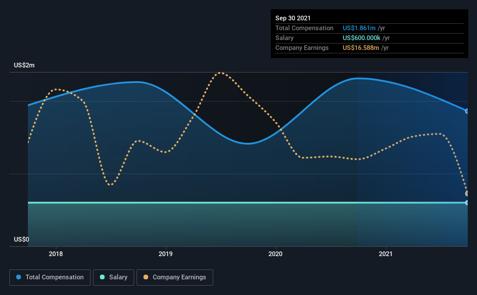The width and height of the screenshot is (477, 295).
Task: Click the Total Compensation tooltip row label
Action: (x=304, y=28)
